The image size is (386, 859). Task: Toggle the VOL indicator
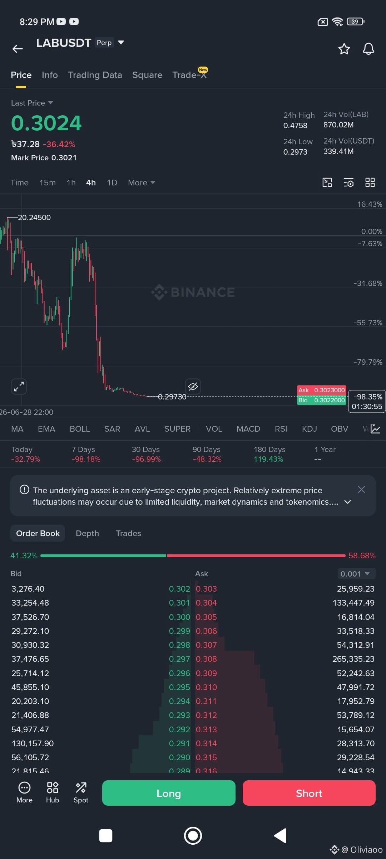[x=214, y=429]
